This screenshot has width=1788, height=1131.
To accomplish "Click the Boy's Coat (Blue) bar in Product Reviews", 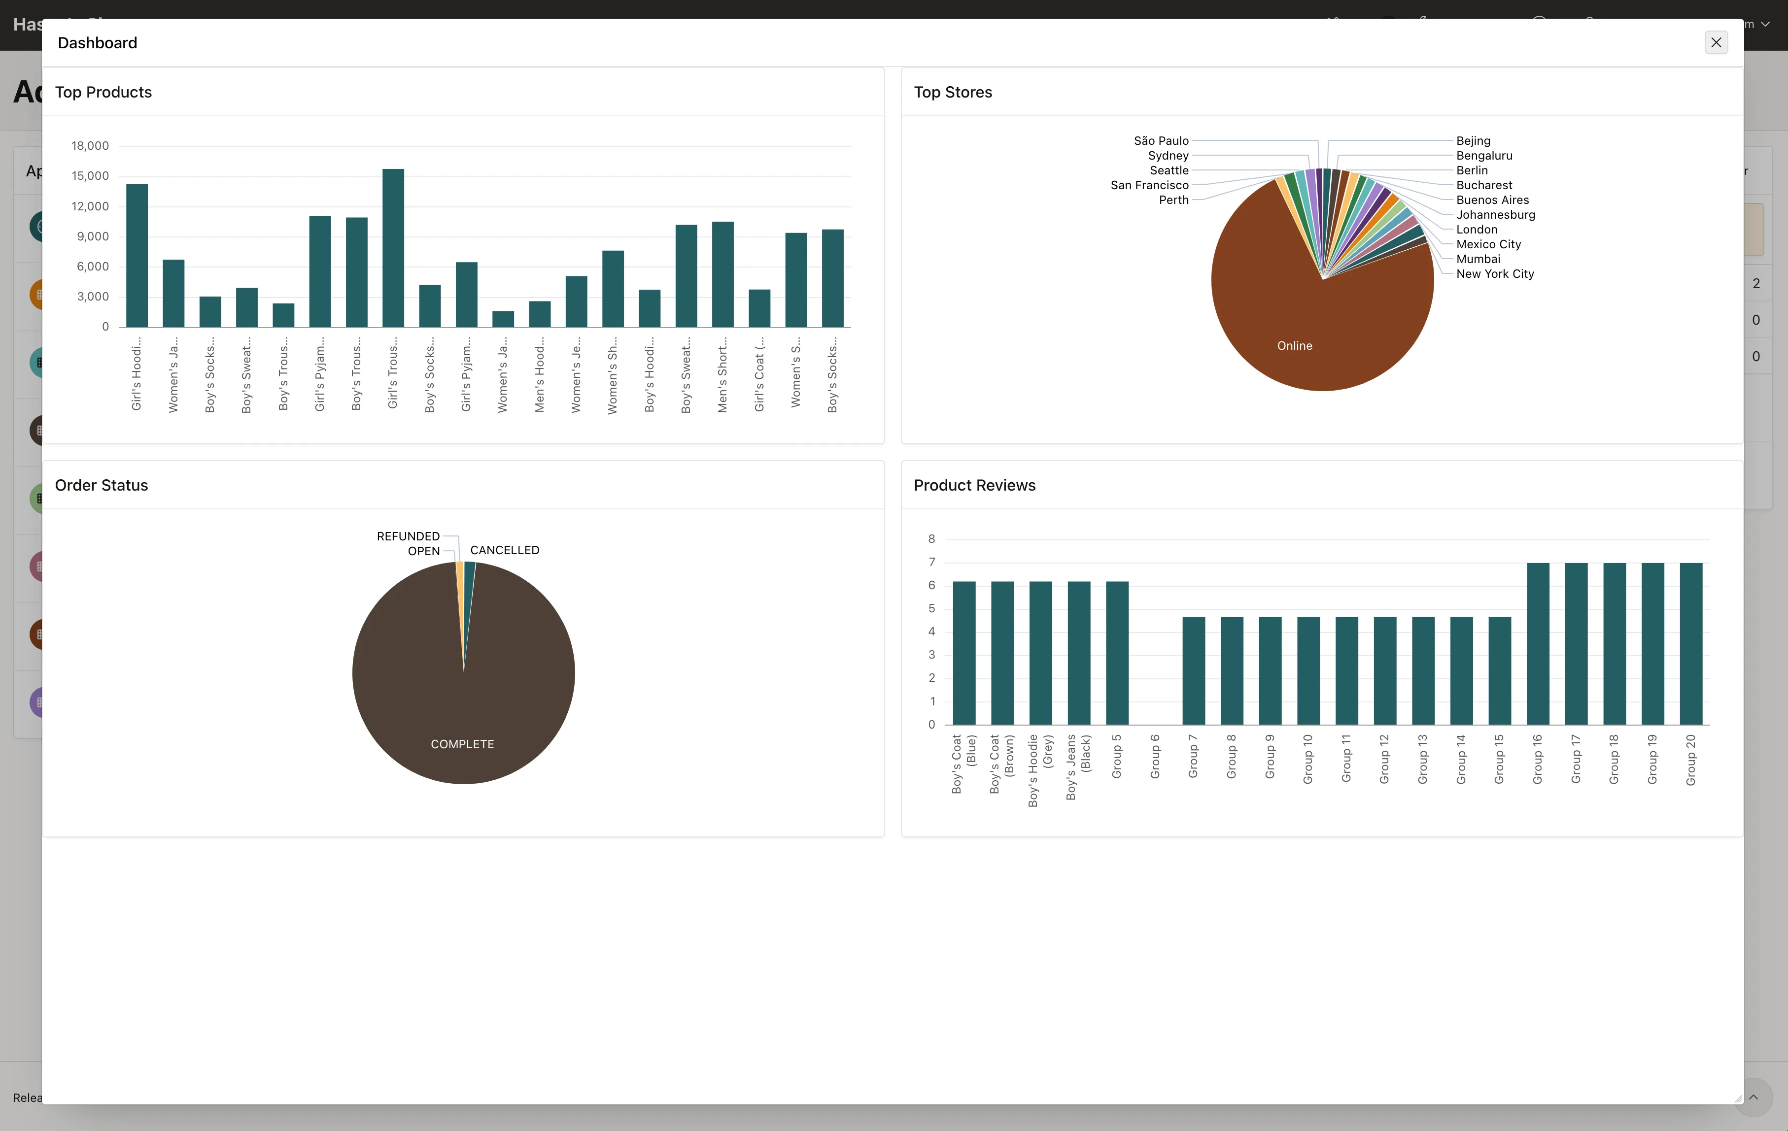I will [x=964, y=653].
